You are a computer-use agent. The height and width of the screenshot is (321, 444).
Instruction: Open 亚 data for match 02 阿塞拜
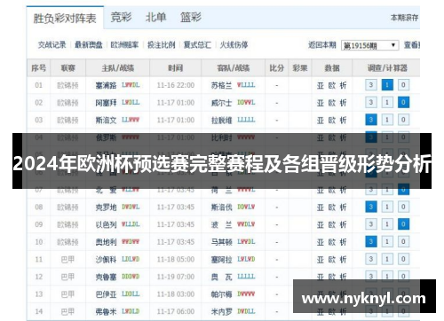point(321,103)
